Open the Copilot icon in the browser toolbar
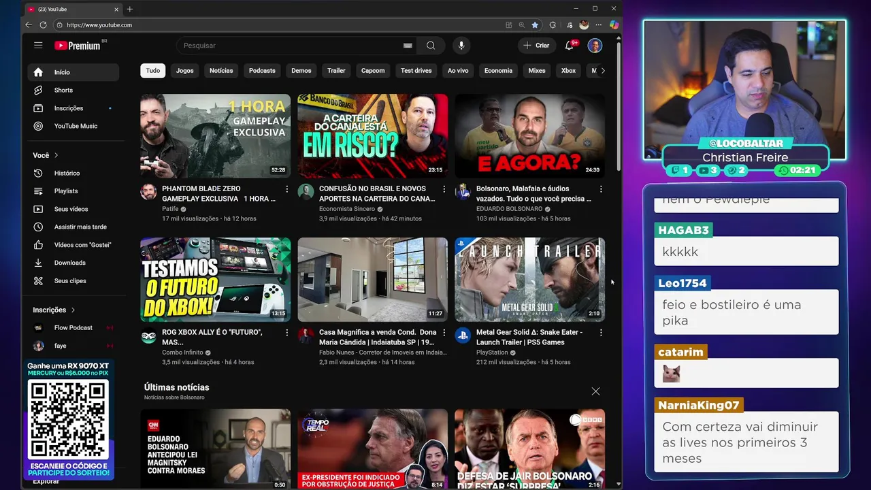 pyautogui.click(x=614, y=24)
